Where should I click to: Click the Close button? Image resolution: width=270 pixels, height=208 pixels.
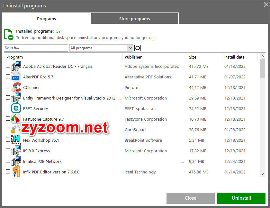tap(190, 198)
